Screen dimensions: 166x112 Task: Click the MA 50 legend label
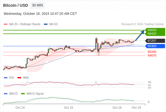click(x=53, y=24)
